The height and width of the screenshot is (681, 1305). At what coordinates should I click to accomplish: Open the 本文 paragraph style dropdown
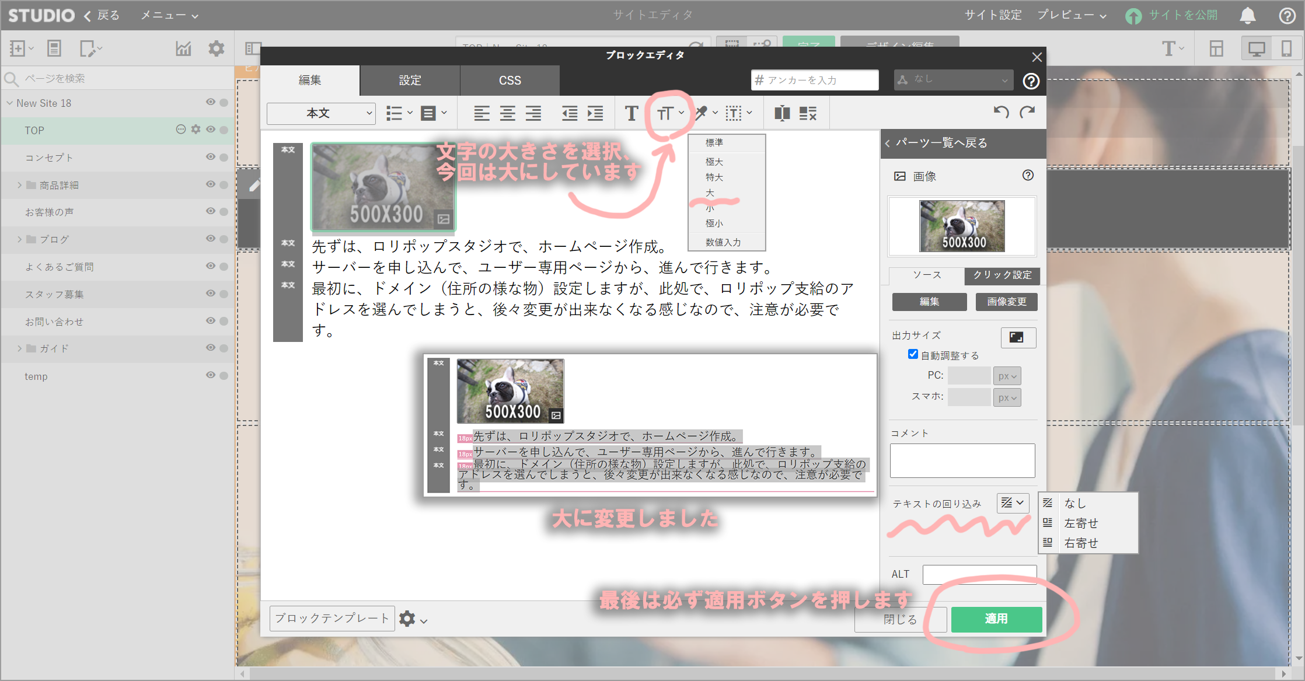point(320,113)
